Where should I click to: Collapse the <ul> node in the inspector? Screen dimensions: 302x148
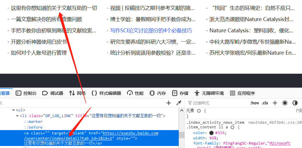[x=13, y=110]
